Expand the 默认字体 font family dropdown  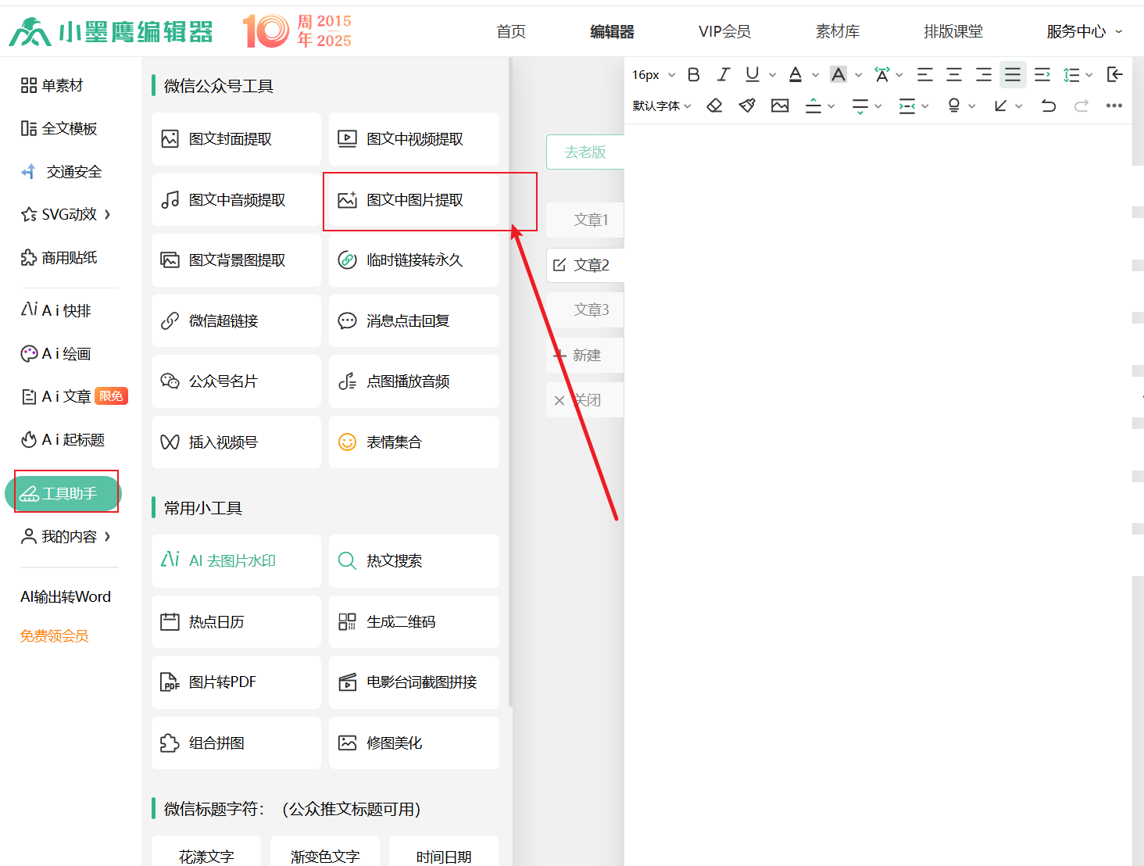click(662, 106)
